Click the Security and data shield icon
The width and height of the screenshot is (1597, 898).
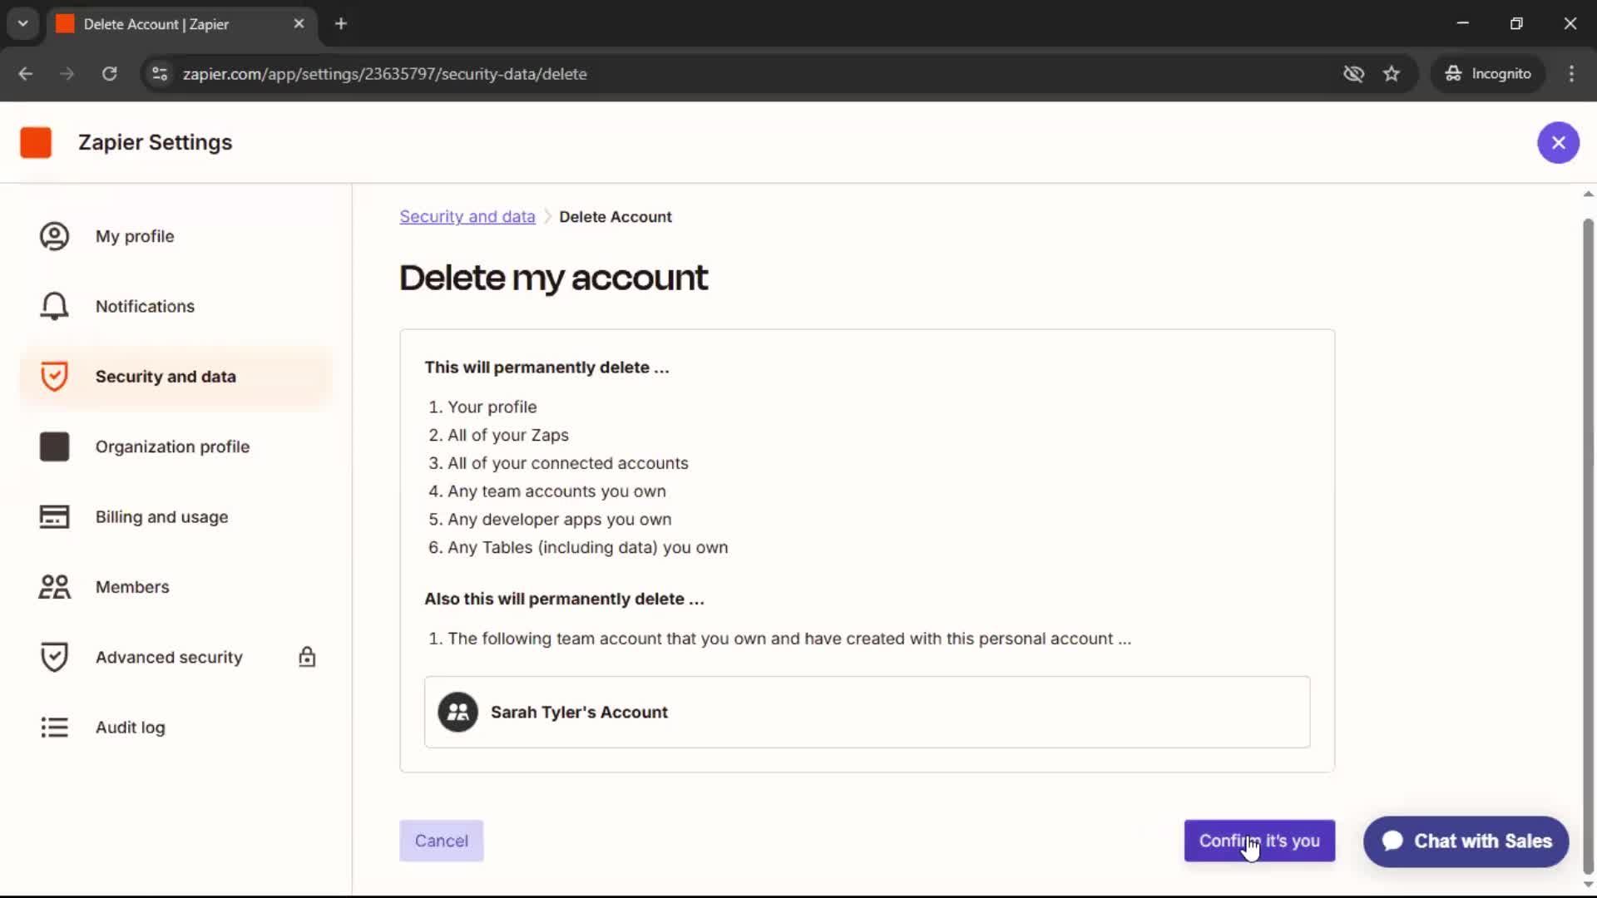click(54, 377)
